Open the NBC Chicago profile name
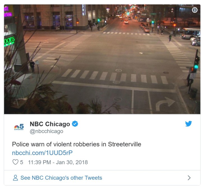The width and height of the screenshot is (206, 192). click(50, 124)
